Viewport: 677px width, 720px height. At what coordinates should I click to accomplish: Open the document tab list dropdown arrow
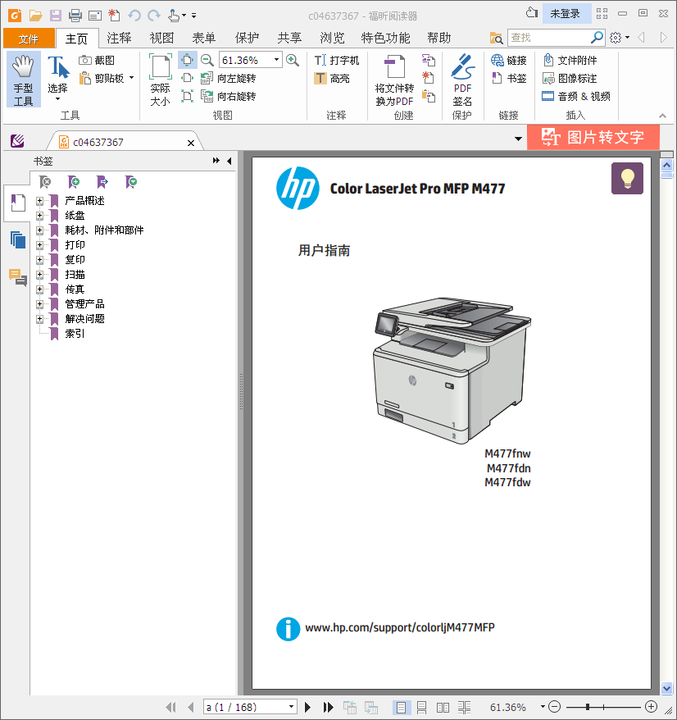[518, 139]
